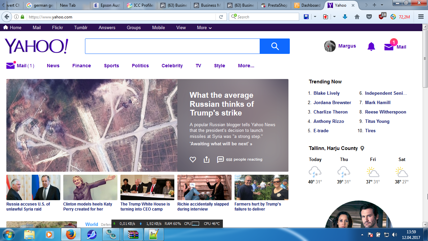The width and height of the screenshot is (428, 241).
Task: Open trending topic Reese Witherspoon
Action: click(x=386, y=112)
